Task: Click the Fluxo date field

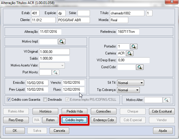Action: pyautogui.click(x=74, y=90)
